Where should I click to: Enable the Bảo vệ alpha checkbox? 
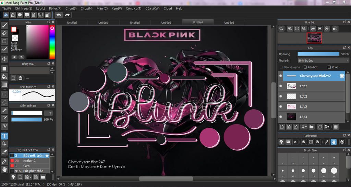281,67
